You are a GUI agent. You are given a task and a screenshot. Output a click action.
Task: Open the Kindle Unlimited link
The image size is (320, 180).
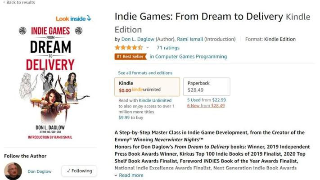155,100
